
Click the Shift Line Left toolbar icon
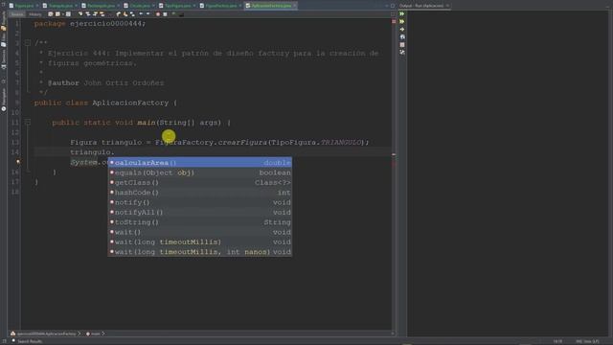[141, 14]
